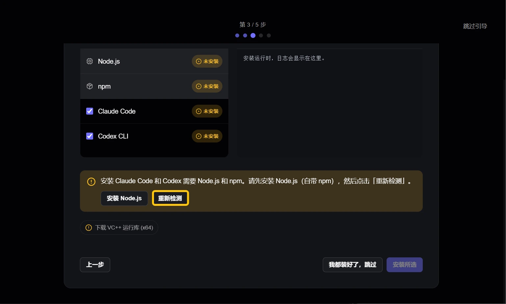Screen dimensions: 506x304
Task: Click the Node.js 未安装 status badge
Action: (x=207, y=61)
